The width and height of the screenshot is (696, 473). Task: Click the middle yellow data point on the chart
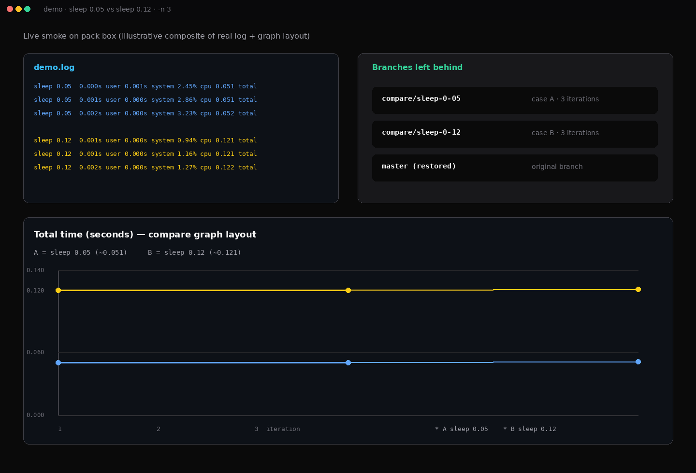[348, 291]
